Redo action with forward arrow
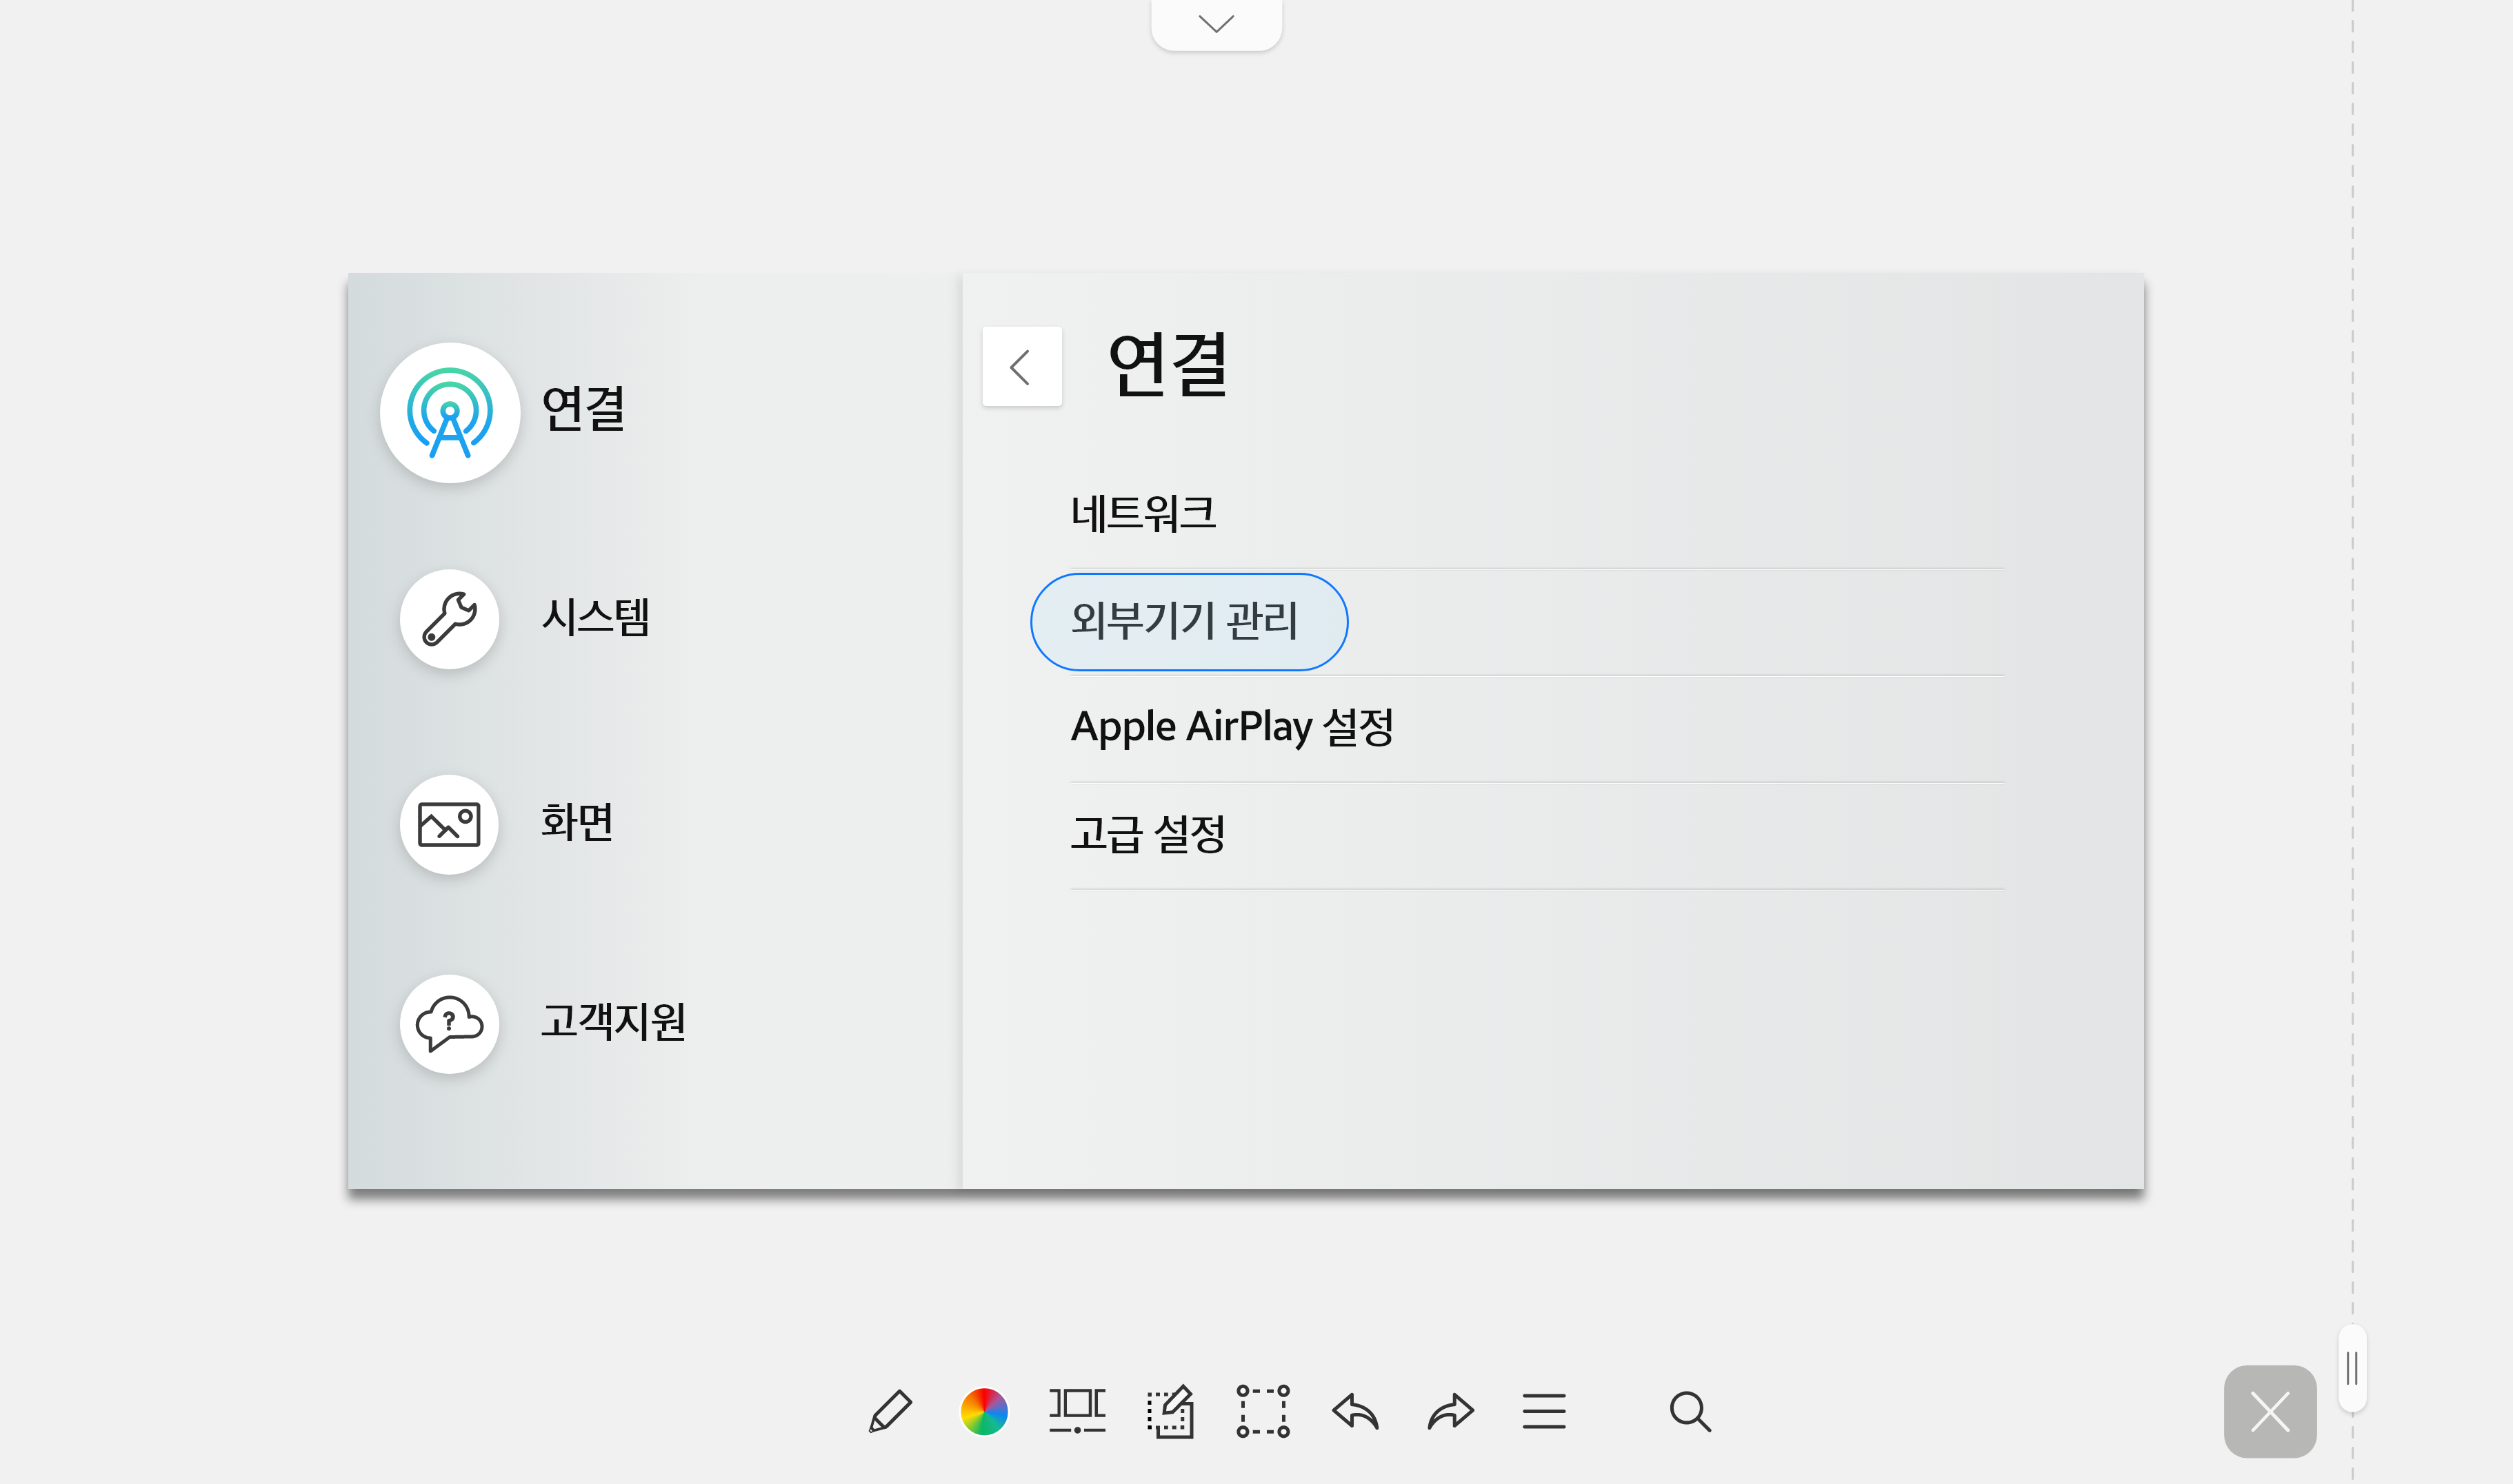2513x1484 pixels. (1450, 1411)
